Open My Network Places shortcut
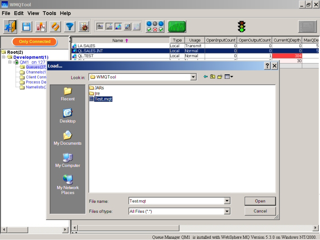Image resolution: width=320 pixels, height=240 pixels. (68, 185)
